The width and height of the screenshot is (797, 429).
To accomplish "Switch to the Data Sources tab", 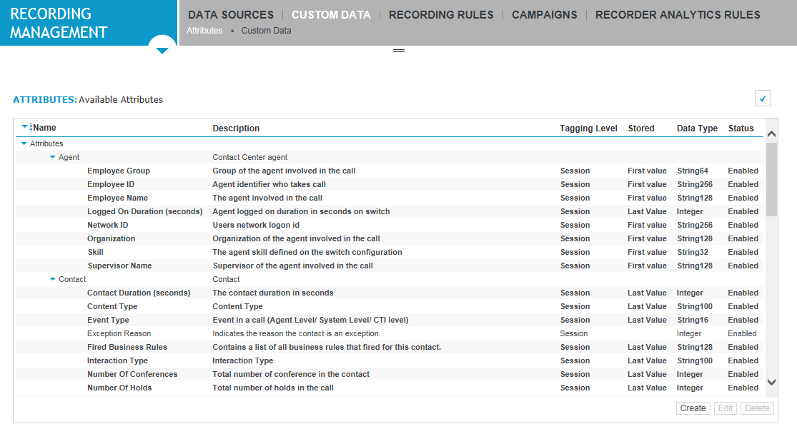I will coord(230,14).
